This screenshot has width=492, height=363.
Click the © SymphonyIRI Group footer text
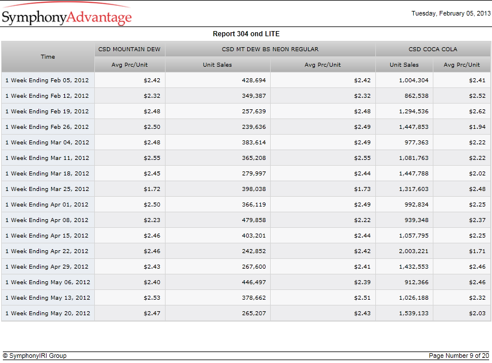click(x=35, y=356)
